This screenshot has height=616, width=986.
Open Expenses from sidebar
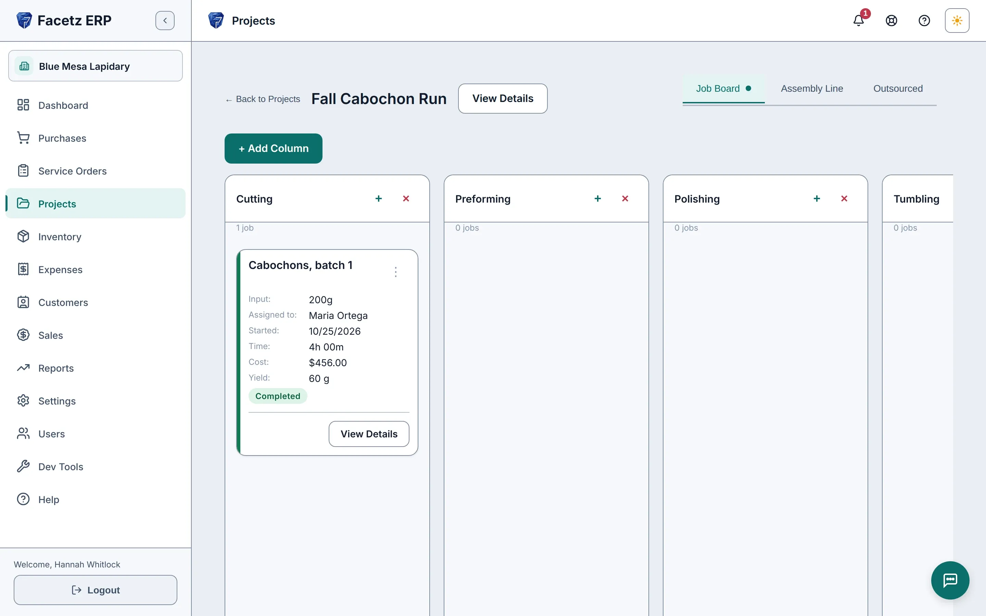click(x=95, y=270)
